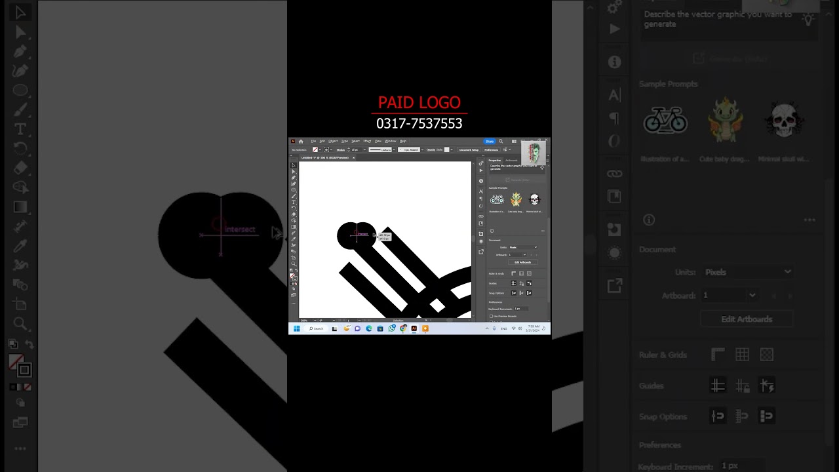Click the Preferences button in control bar
Viewport: 839px width, 472px height.
(491, 149)
